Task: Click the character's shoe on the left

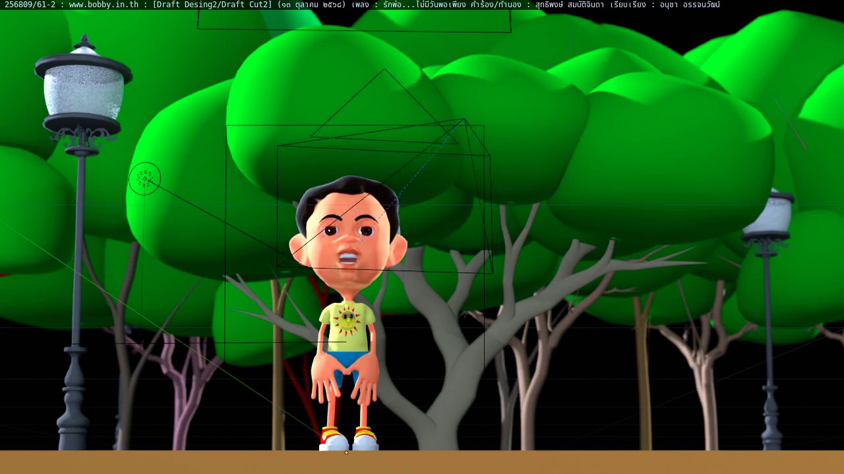Action: tap(333, 440)
